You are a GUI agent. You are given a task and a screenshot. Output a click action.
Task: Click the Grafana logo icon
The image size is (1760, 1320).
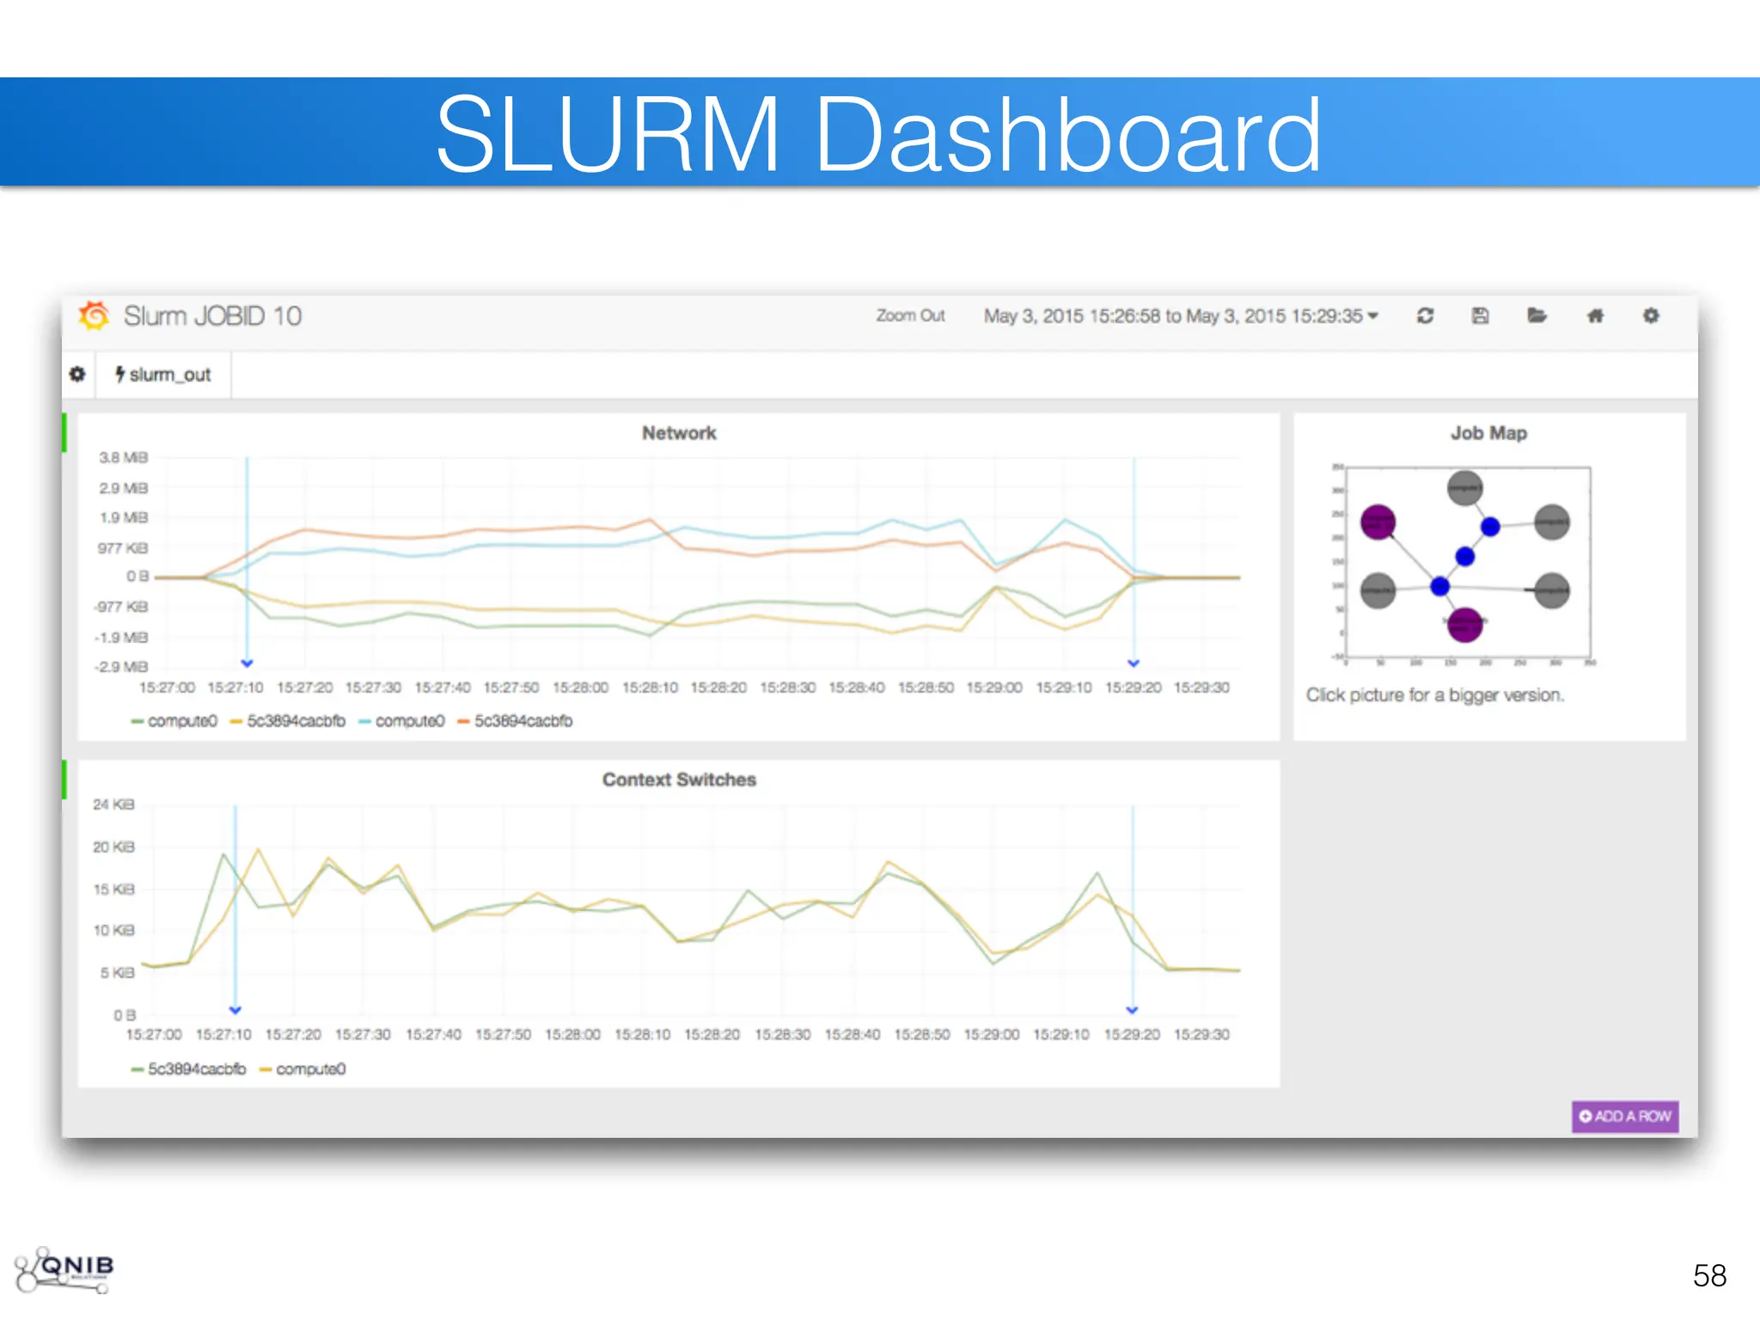[95, 315]
